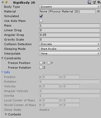Click the Freeze Position label
The image size is (101, 118).
pyautogui.click(x=19, y=63)
